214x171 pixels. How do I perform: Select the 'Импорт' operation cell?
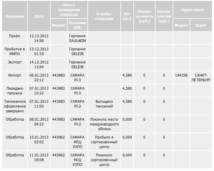point(15,75)
